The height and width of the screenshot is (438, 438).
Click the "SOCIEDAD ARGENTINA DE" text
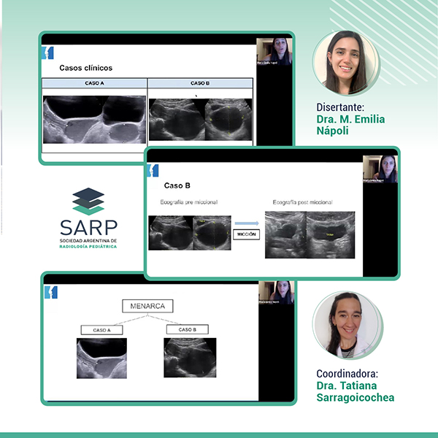tap(88, 241)
